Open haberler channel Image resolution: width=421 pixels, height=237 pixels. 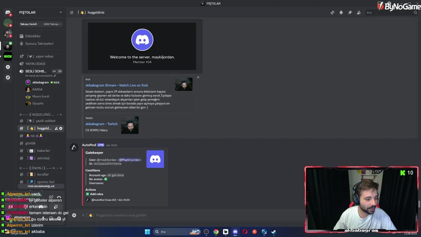41,151
